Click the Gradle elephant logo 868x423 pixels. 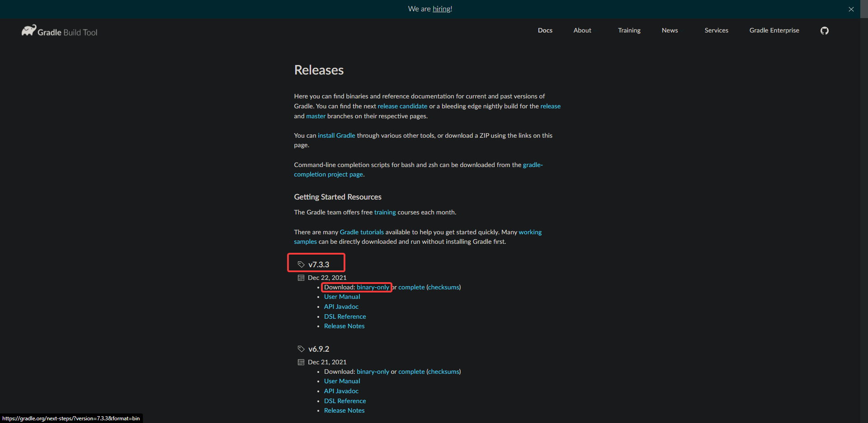coord(29,31)
